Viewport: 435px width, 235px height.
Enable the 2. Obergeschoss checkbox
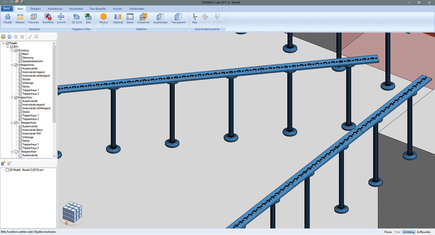16,152
